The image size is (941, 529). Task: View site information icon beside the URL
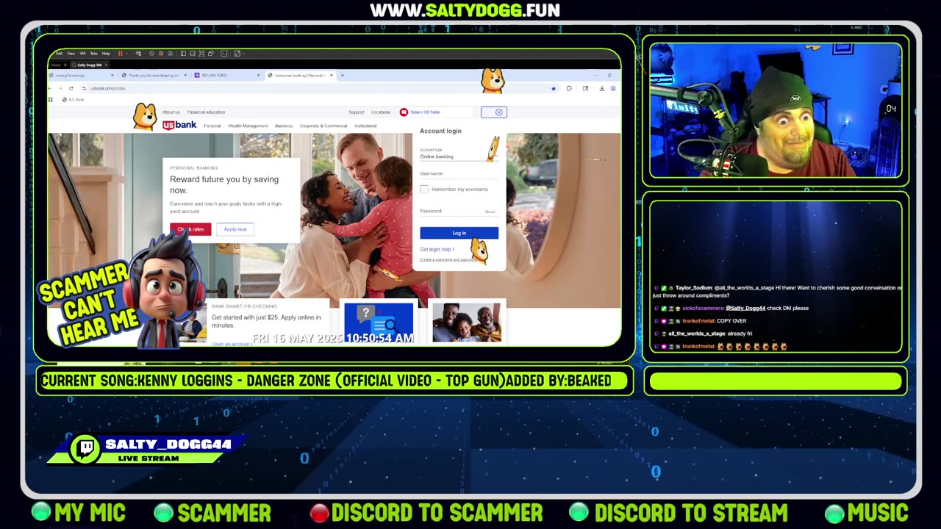pos(83,88)
